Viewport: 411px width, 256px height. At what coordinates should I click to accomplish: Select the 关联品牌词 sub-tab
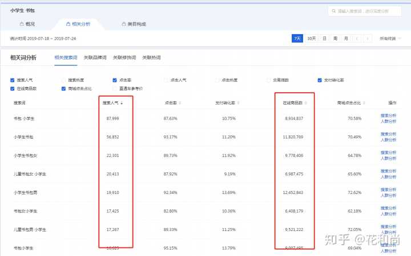94,57
